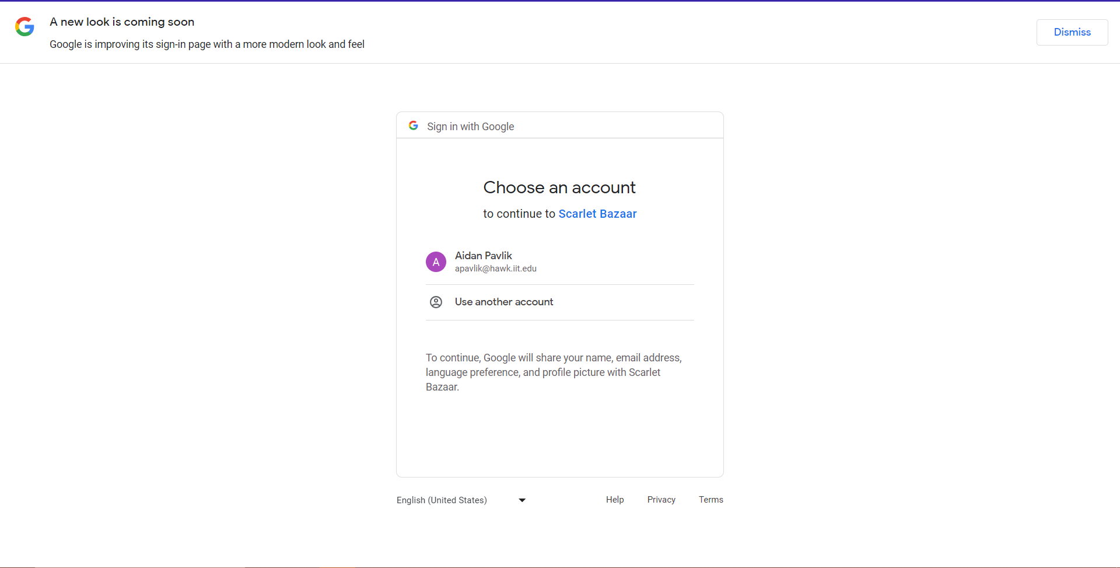Open the English (United States) language dropdown

click(x=461, y=500)
